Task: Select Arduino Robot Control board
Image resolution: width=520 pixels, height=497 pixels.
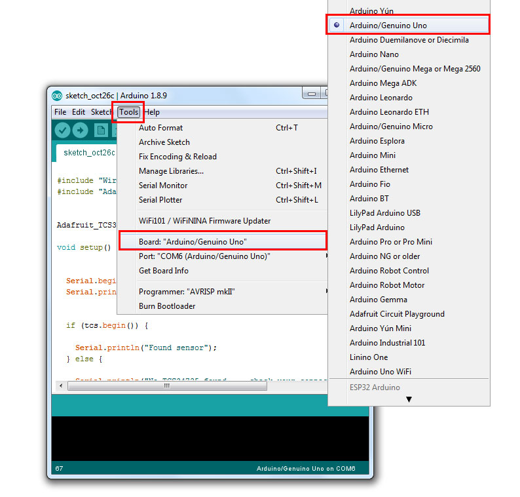Action: pos(409,271)
